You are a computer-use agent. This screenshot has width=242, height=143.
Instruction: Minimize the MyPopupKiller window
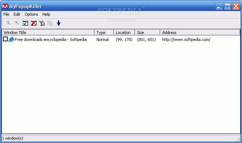219,6
